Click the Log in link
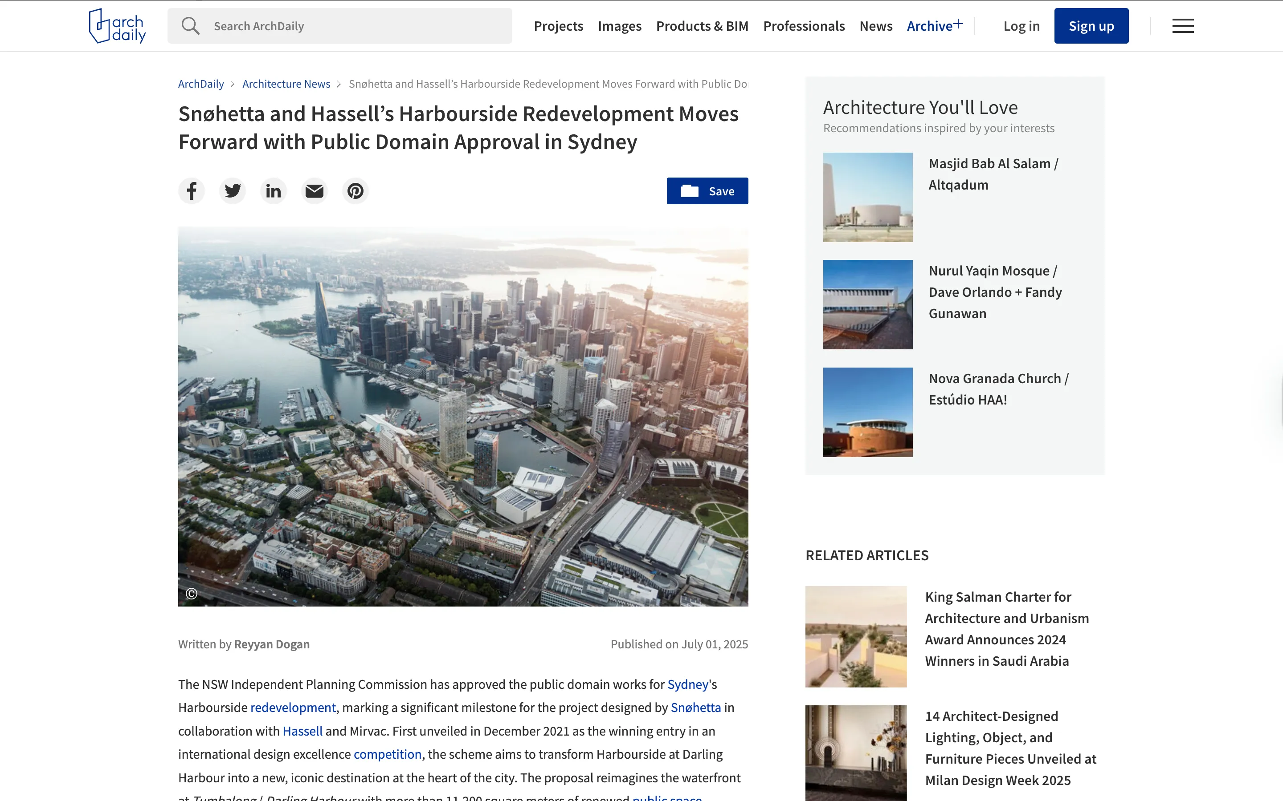The image size is (1283, 801). 1021,26
